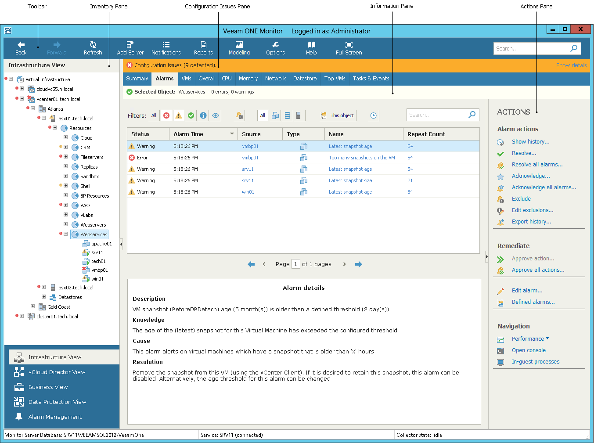Collapse the Atlanta datacenter node

click(x=32, y=108)
